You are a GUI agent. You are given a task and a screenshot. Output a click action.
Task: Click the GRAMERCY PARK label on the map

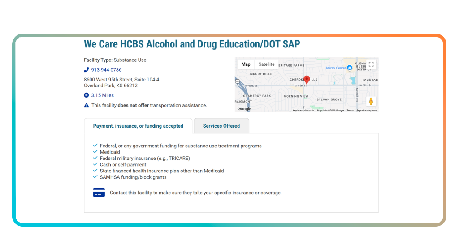(x=257, y=96)
